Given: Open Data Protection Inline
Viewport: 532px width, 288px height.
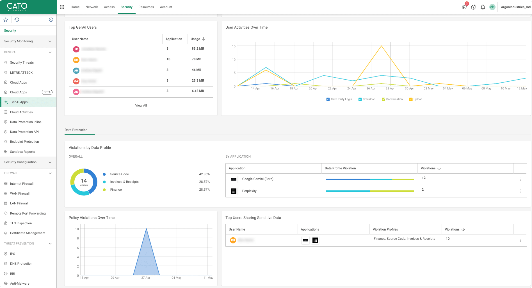Looking at the screenshot, I should tap(26, 122).
